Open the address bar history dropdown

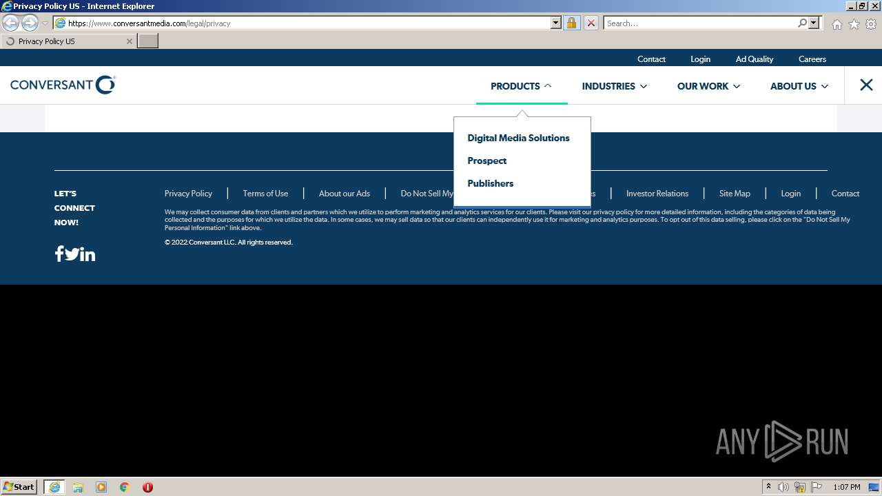point(556,23)
